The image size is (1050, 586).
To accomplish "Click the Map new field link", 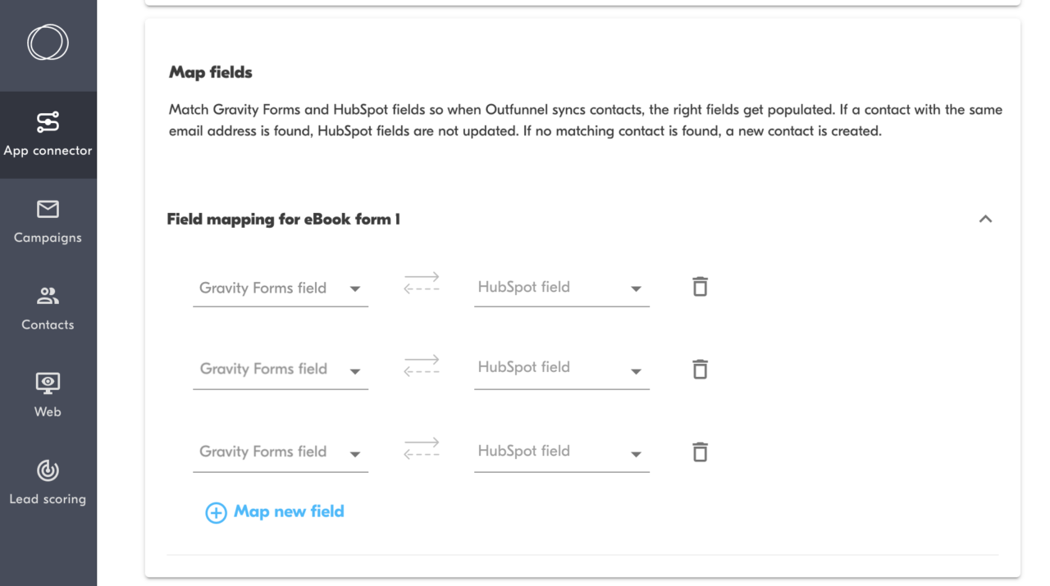I will coord(289,511).
